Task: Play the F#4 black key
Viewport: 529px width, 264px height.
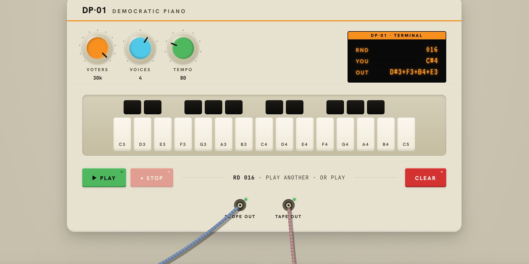Action: click(x=335, y=107)
